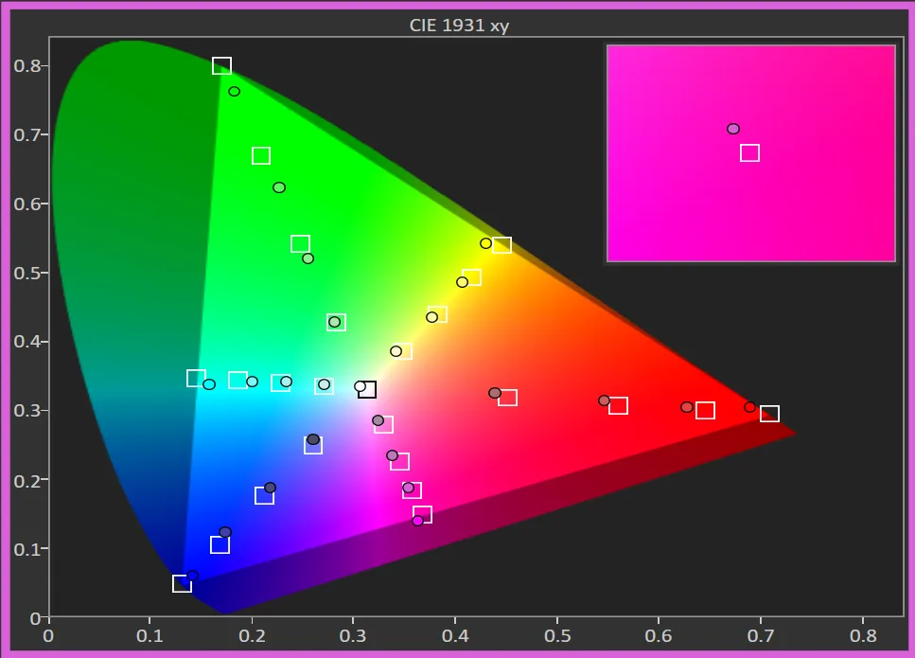Click the measured blue primary circle
This screenshot has width=915, height=658.
click(192, 576)
